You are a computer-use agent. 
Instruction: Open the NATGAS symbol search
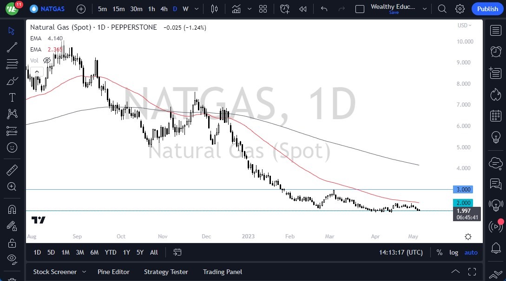[x=47, y=9]
